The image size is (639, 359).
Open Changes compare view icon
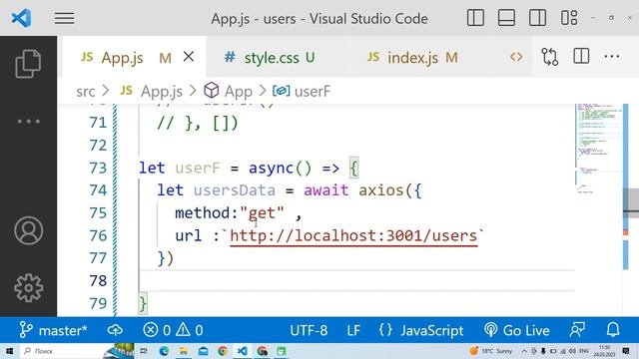[550, 57]
